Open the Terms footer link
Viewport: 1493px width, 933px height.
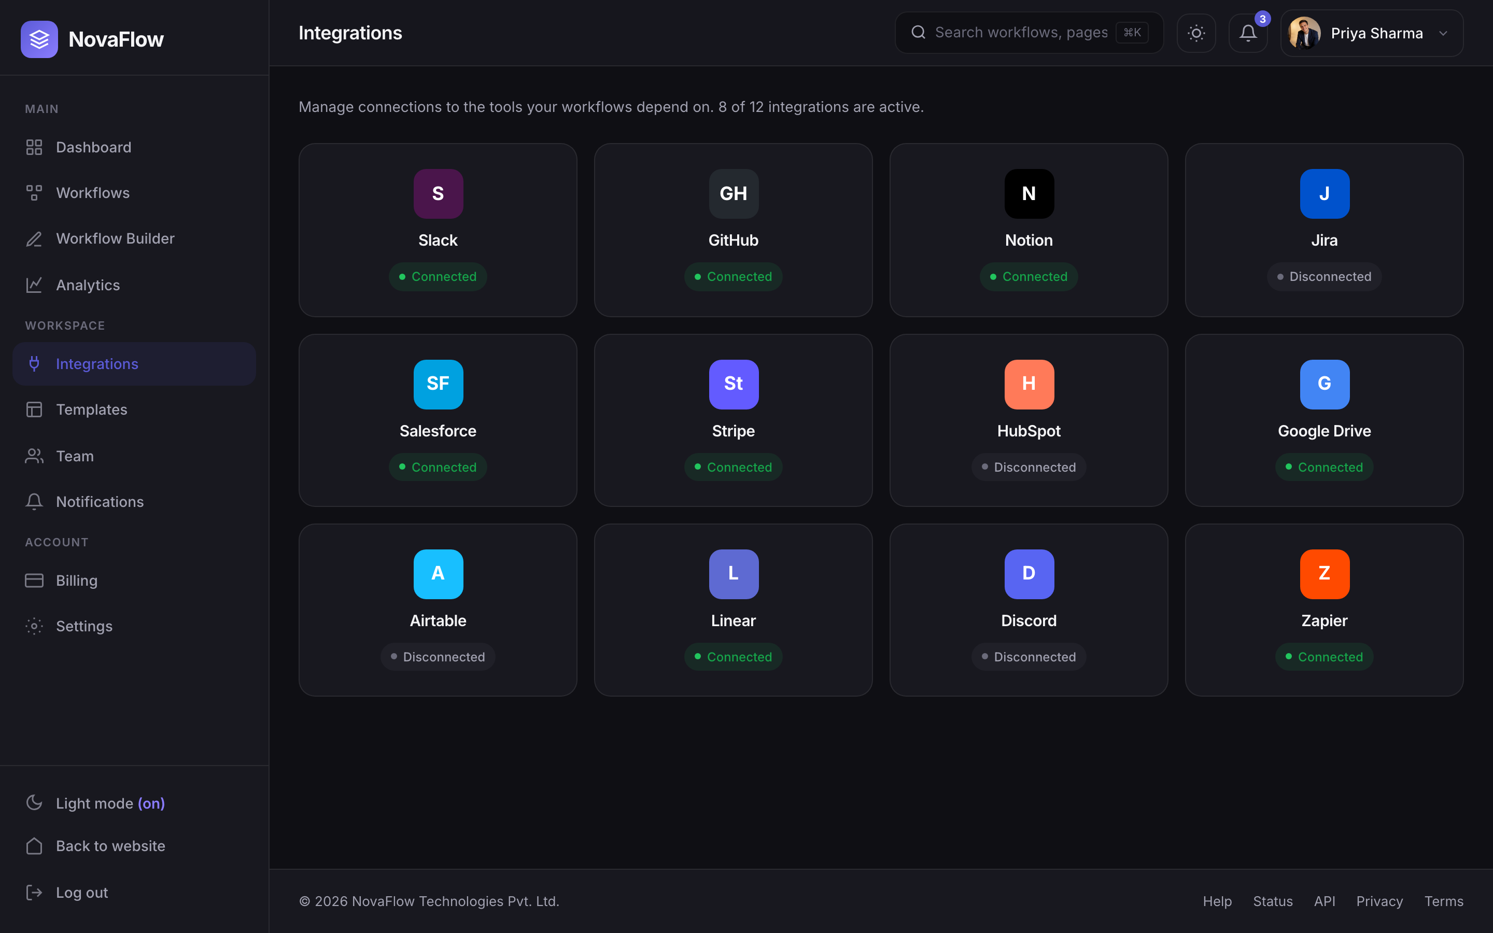(x=1444, y=901)
